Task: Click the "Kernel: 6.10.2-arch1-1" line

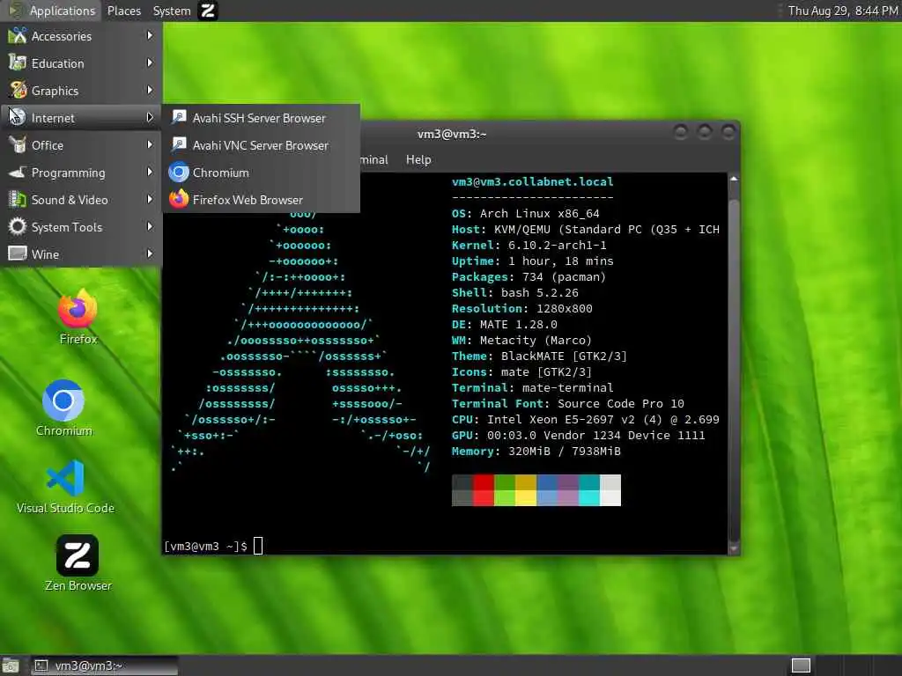Action: (529, 246)
